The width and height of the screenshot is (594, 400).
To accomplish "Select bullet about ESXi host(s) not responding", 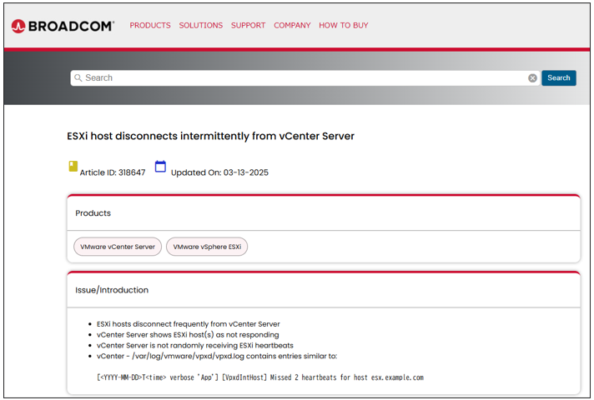I will point(188,335).
